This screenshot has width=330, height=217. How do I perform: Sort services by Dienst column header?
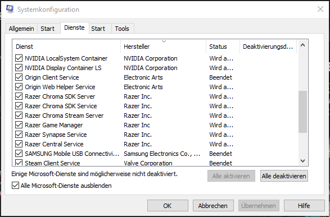click(66, 47)
